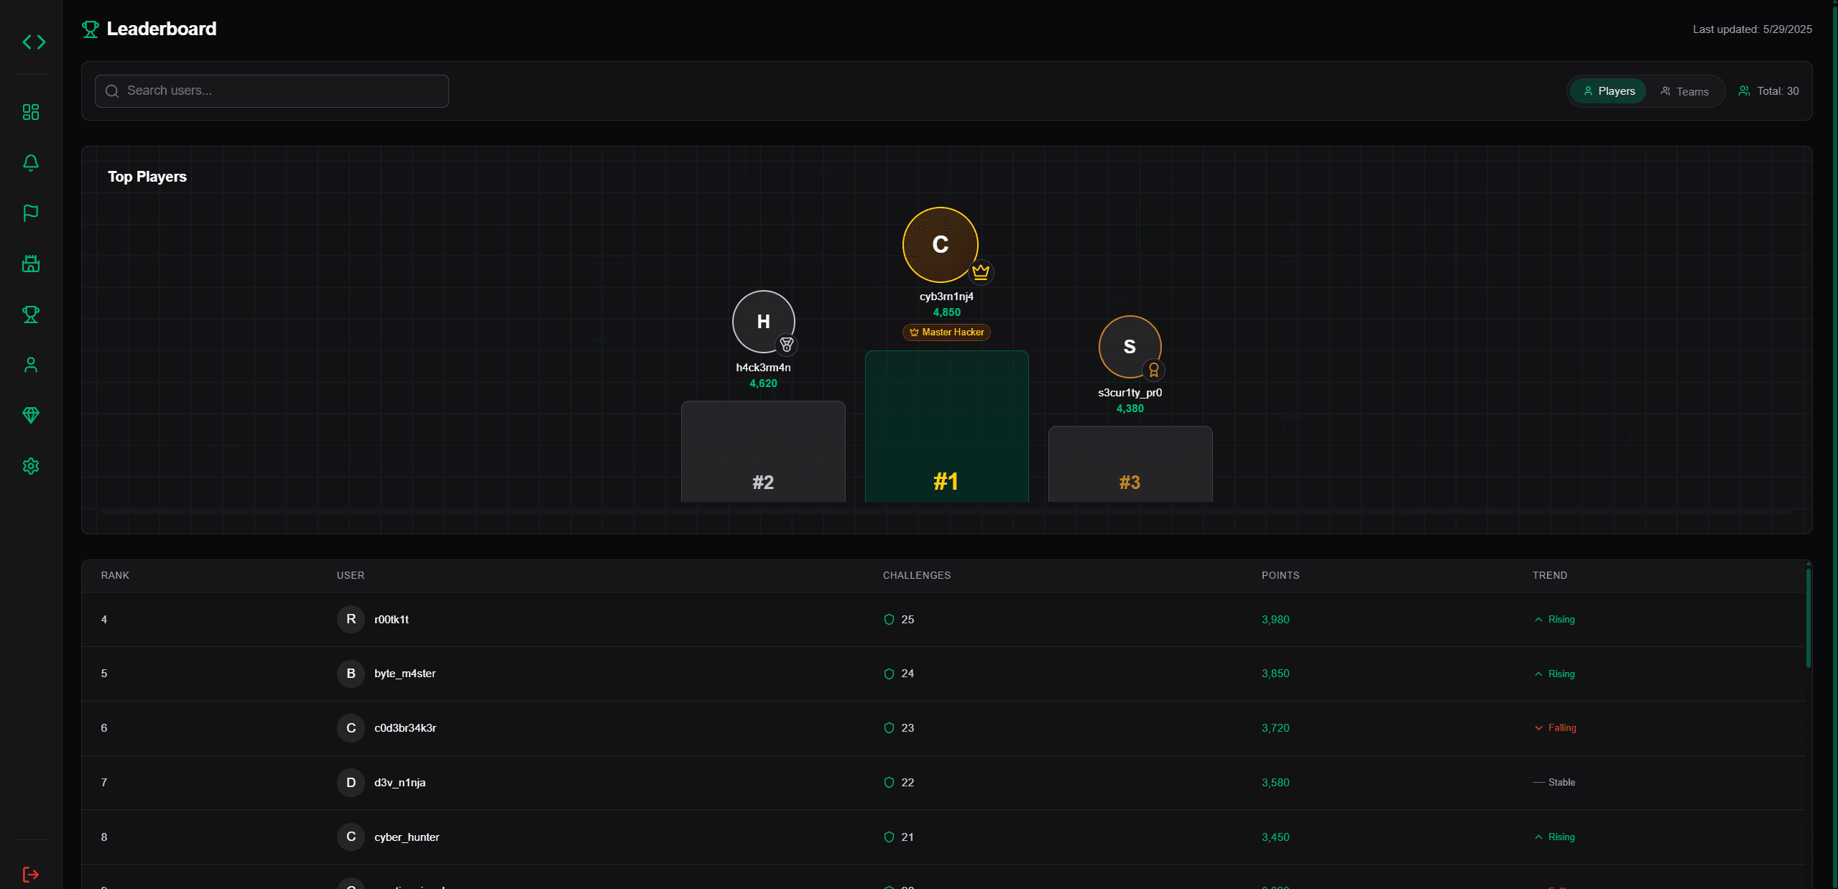
Task: Click byte_m4ster B avatar
Action: (351, 674)
